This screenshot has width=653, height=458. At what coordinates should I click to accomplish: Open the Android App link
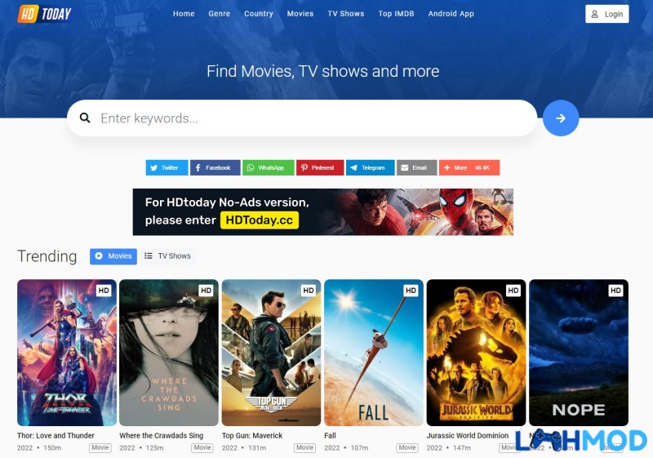coord(451,14)
